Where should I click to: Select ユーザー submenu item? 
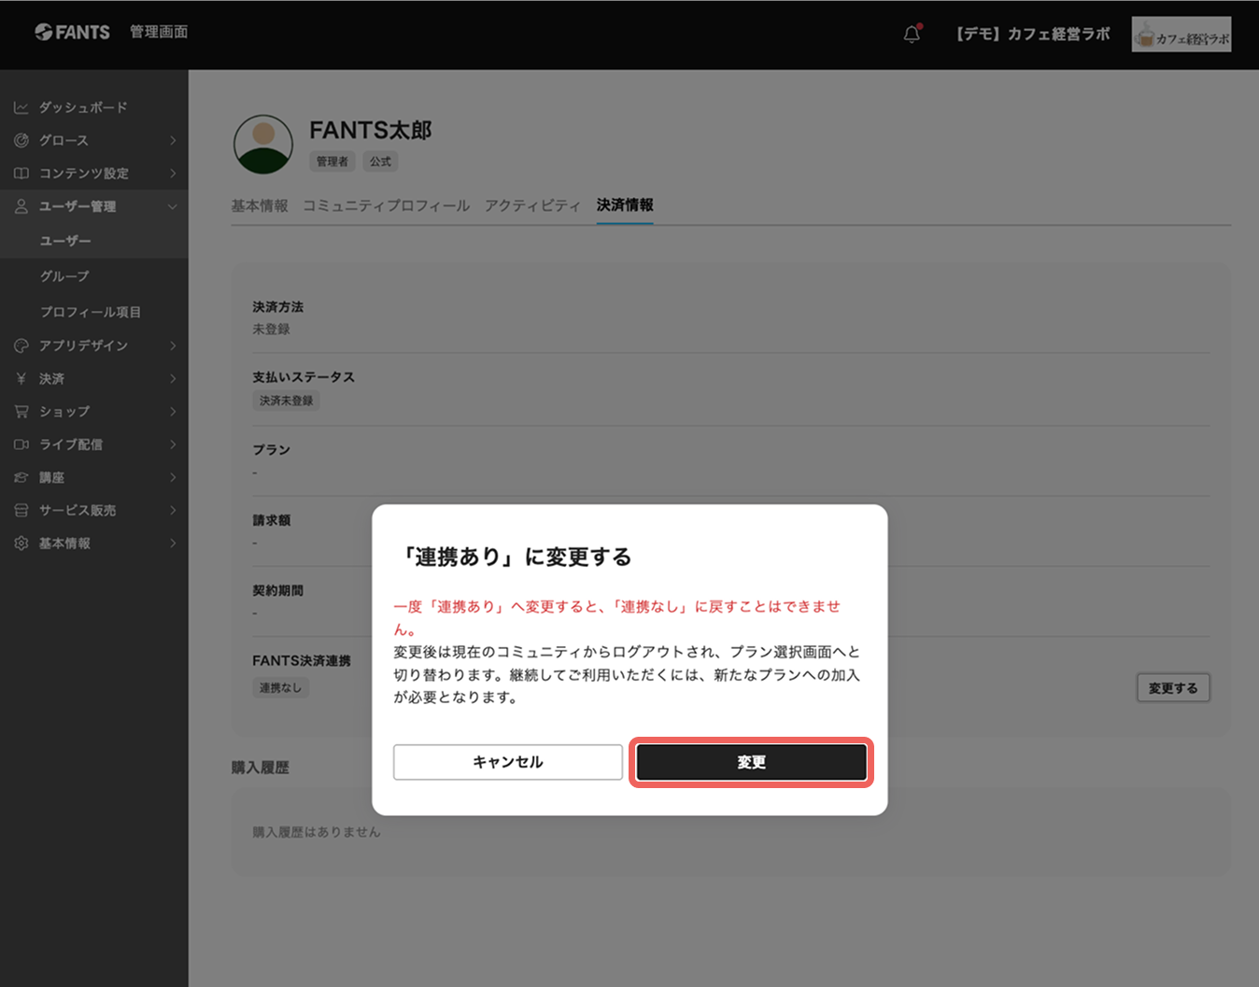[65, 241]
